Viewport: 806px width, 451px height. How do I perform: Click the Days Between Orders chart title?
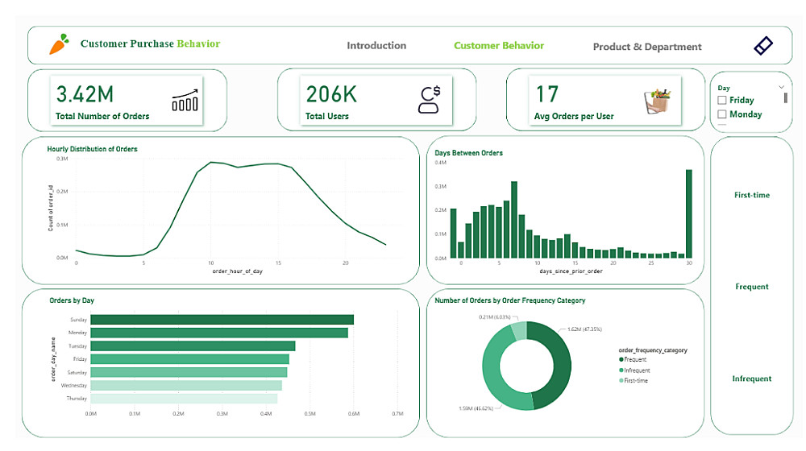pyautogui.click(x=469, y=153)
